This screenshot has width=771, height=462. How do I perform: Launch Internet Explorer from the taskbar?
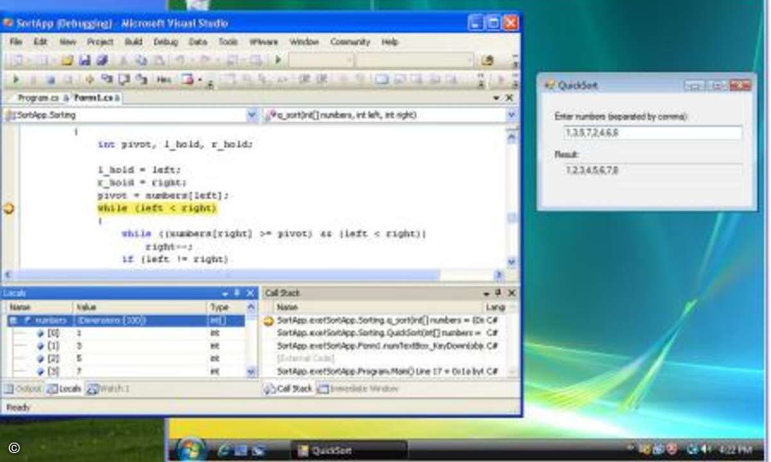[x=224, y=450]
